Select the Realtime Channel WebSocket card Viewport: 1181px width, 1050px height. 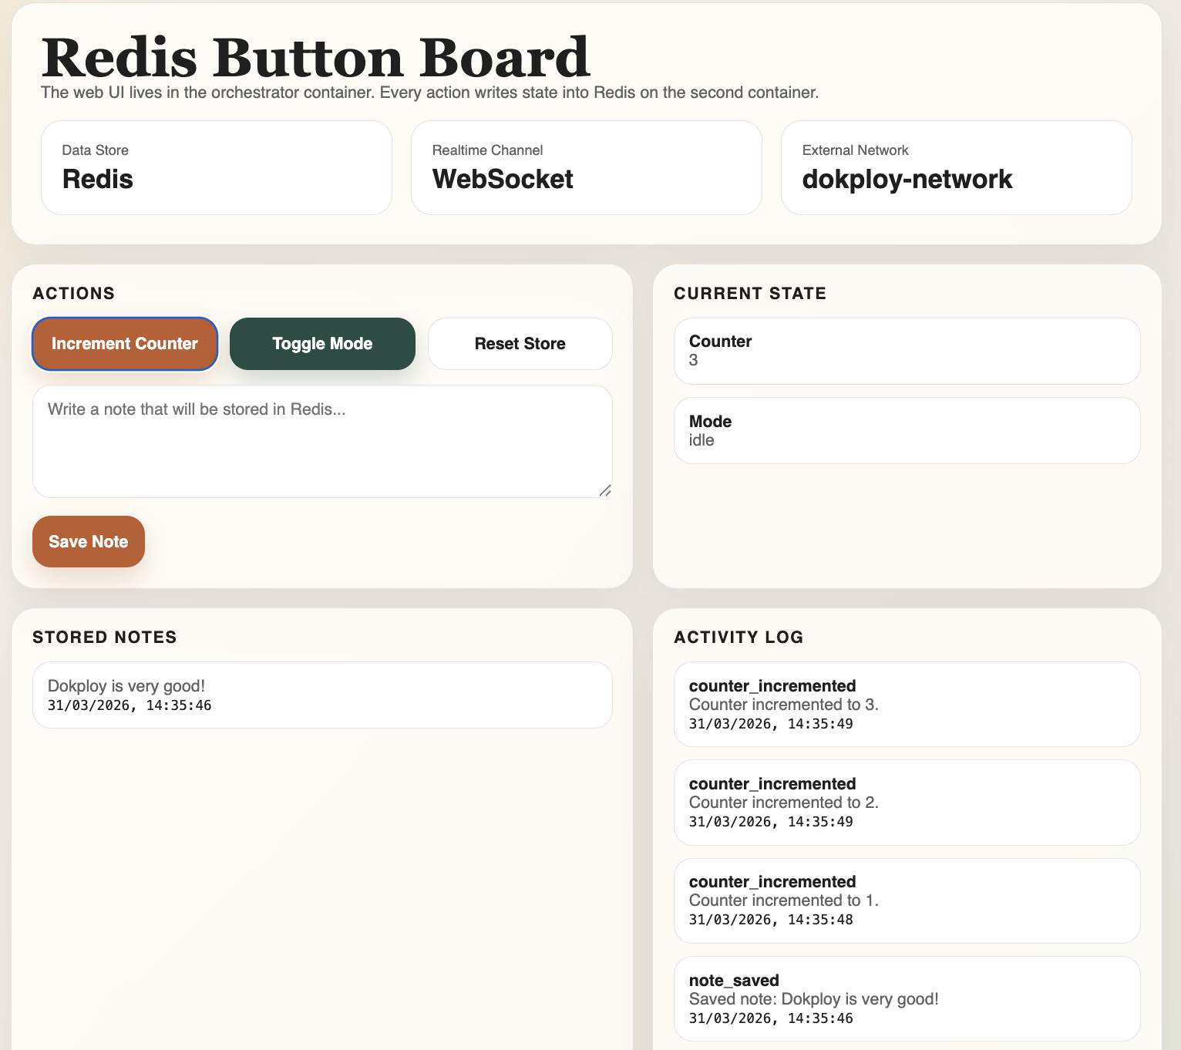click(x=587, y=167)
